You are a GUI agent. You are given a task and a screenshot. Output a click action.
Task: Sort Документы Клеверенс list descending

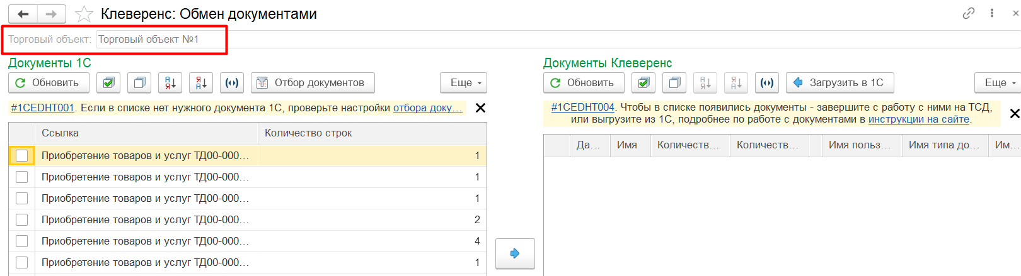click(736, 83)
